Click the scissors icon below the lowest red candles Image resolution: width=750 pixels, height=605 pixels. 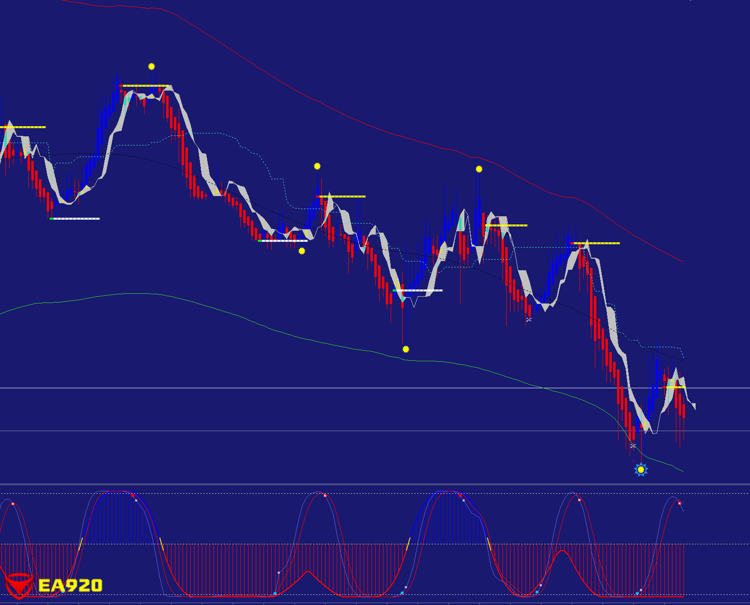click(633, 446)
